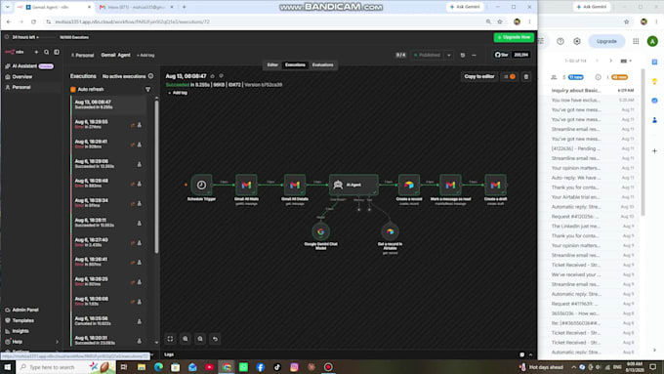Open the Aug 6, 18:29:06 execution
This screenshot has height=374, width=664.
pyautogui.click(x=108, y=164)
